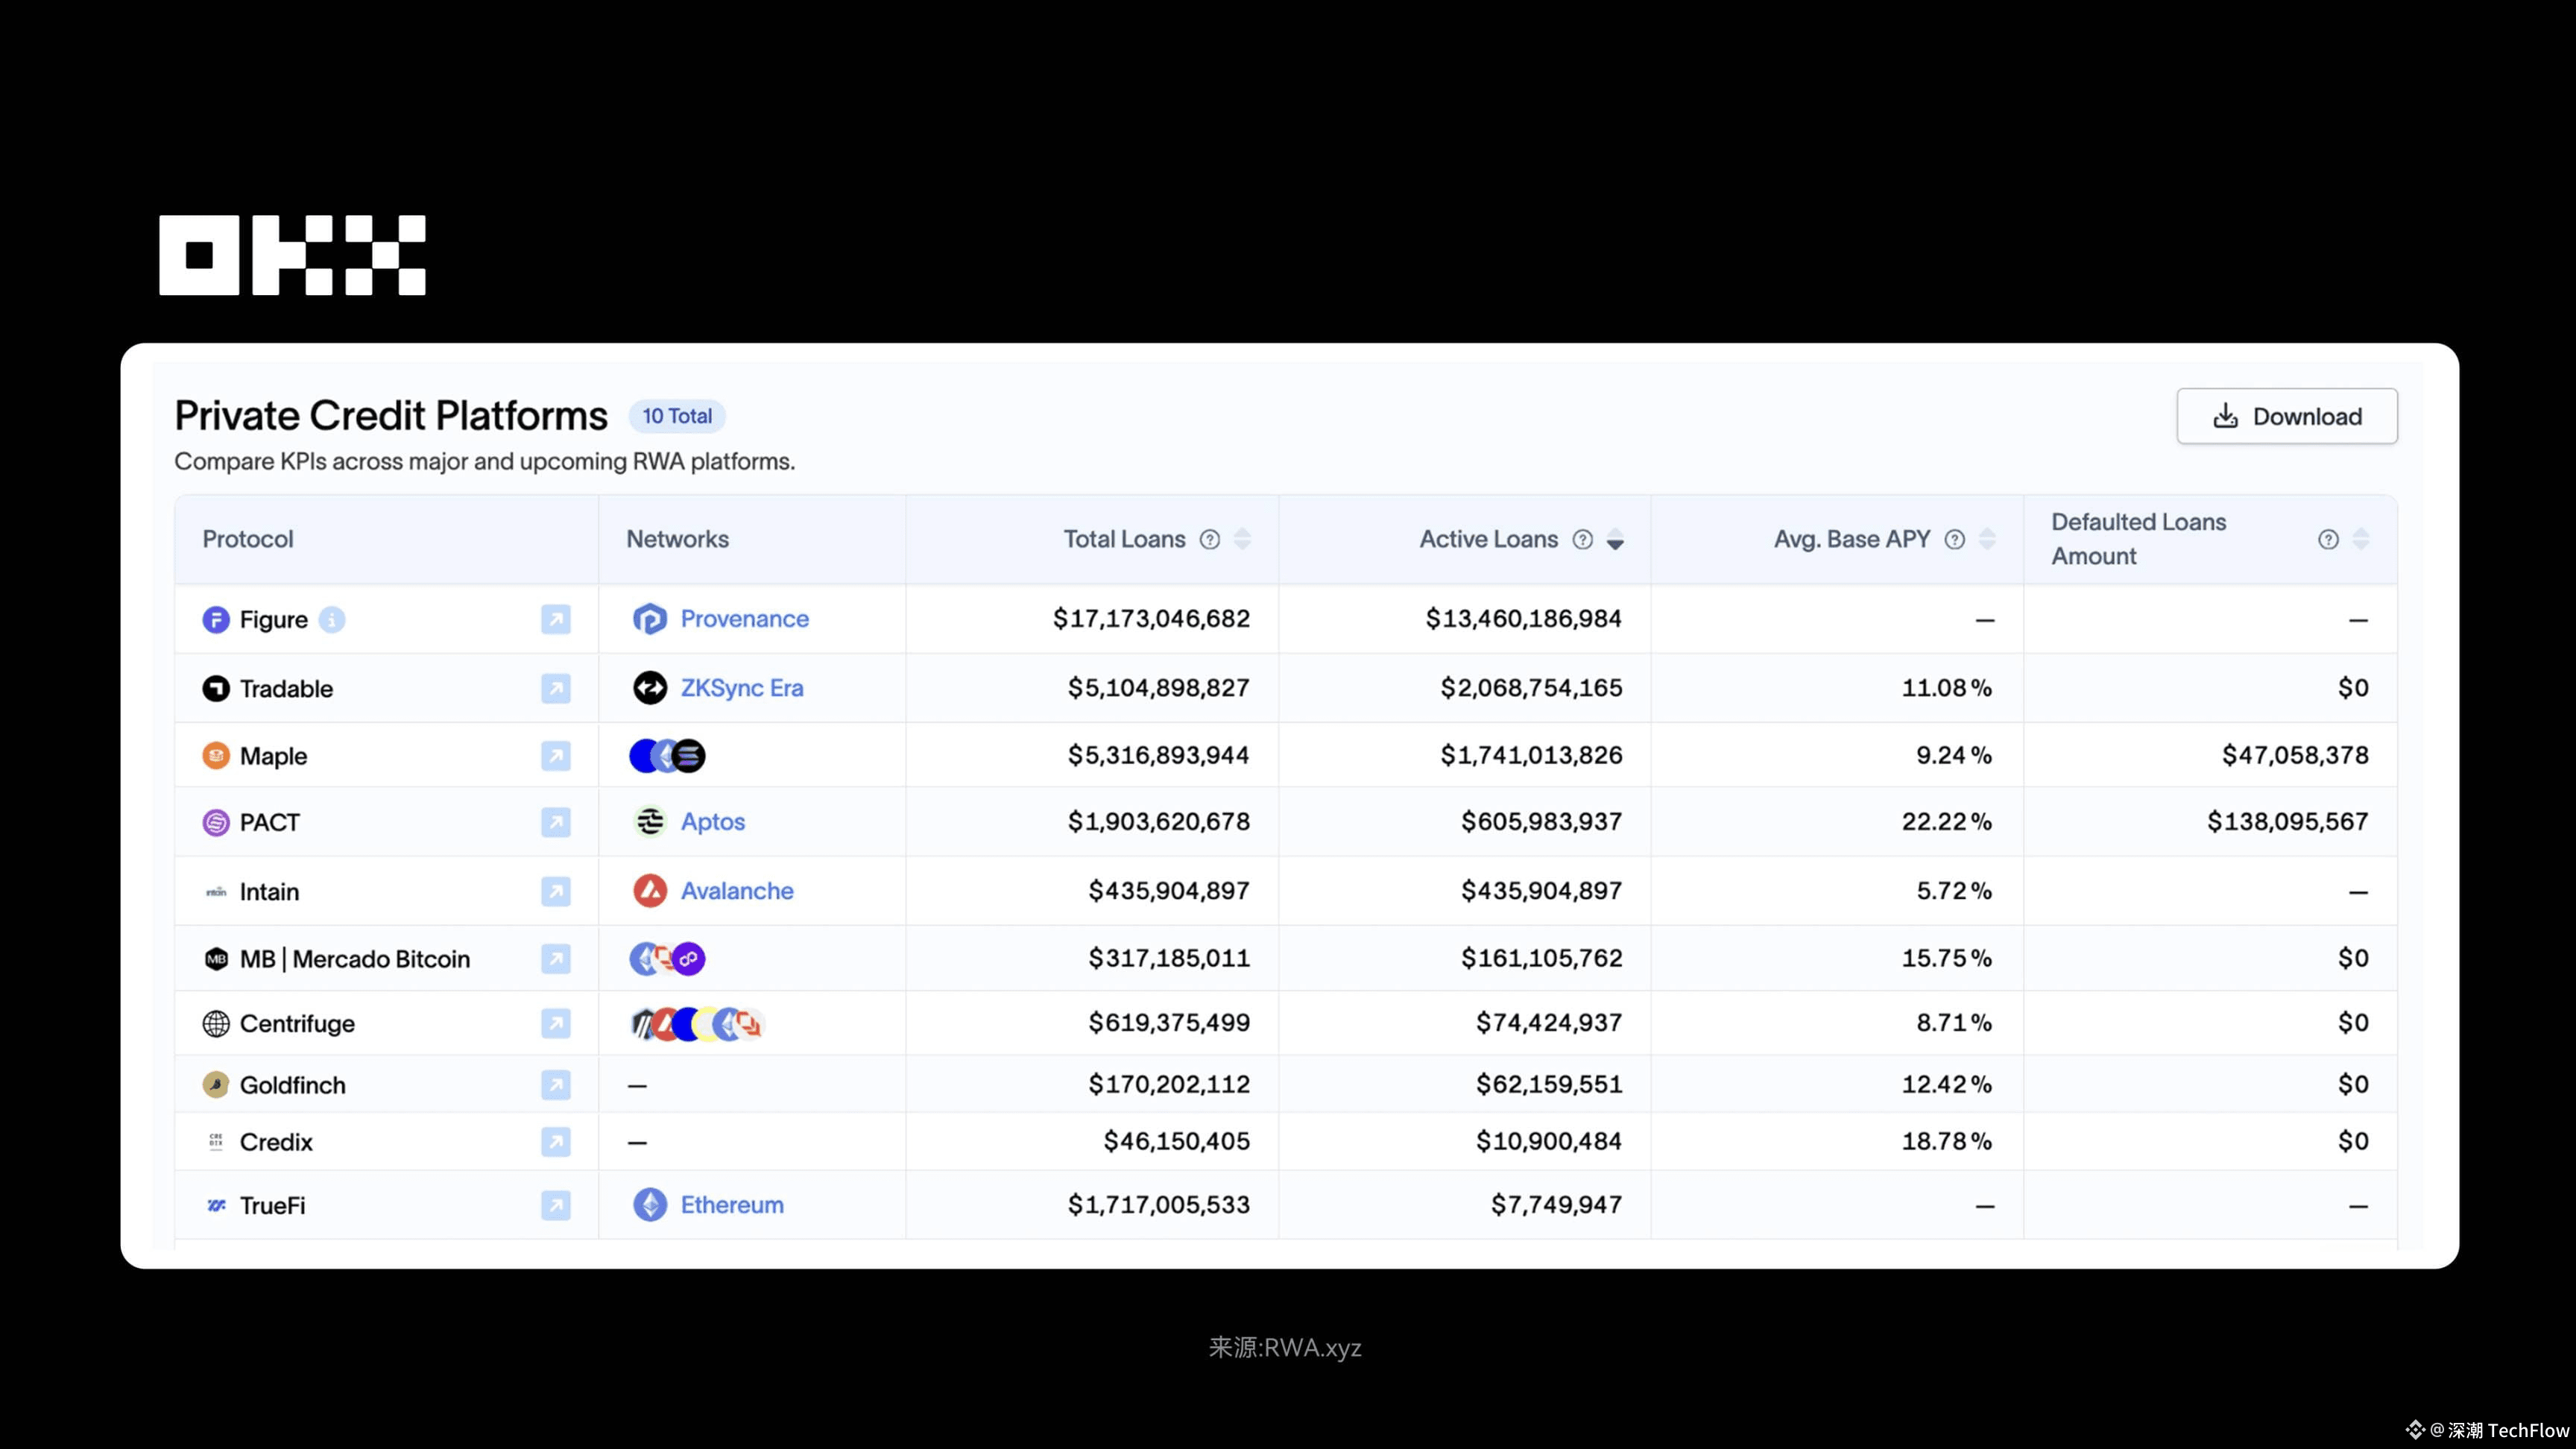Click Tradable row's external link arrow icon

tap(555, 688)
